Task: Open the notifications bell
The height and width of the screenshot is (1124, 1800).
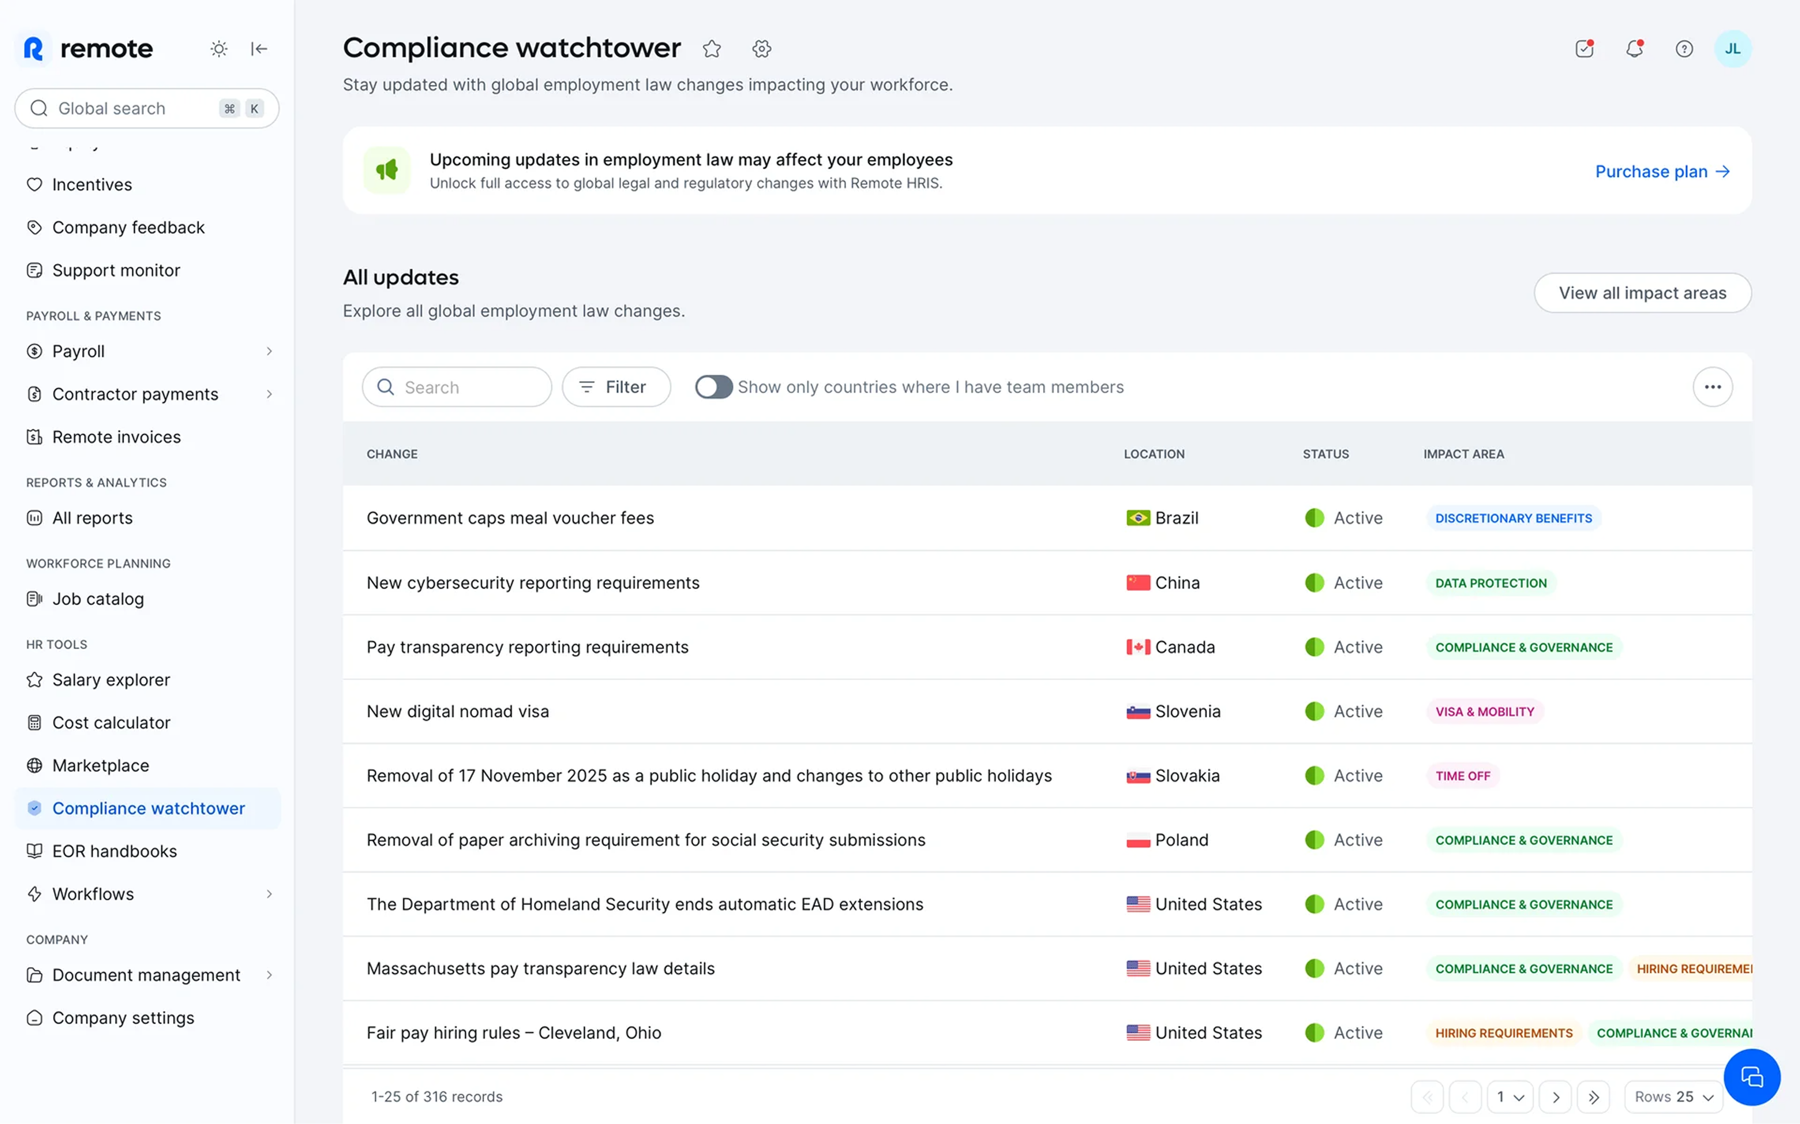Action: coord(1634,48)
